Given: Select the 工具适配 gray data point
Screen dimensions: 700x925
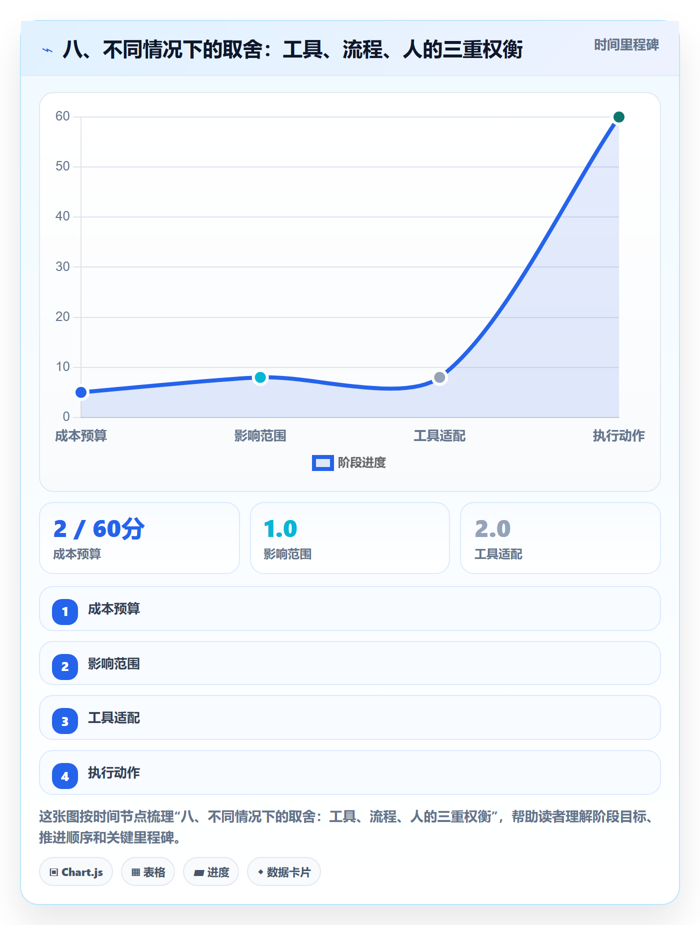Looking at the screenshot, I should pyautogui.click(x=439, y=377).
